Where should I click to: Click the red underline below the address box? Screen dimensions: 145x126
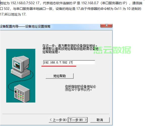(59, 66)
